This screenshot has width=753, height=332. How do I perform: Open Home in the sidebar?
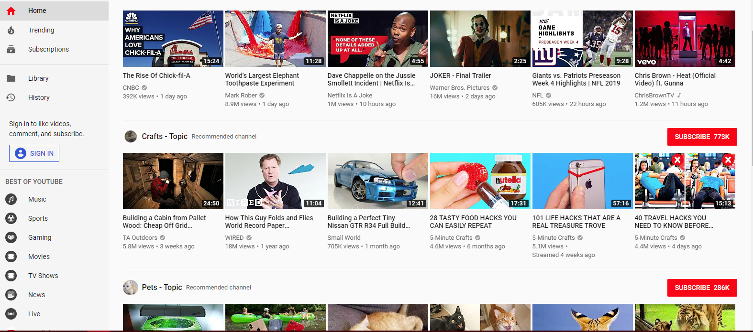coord(54,11)
